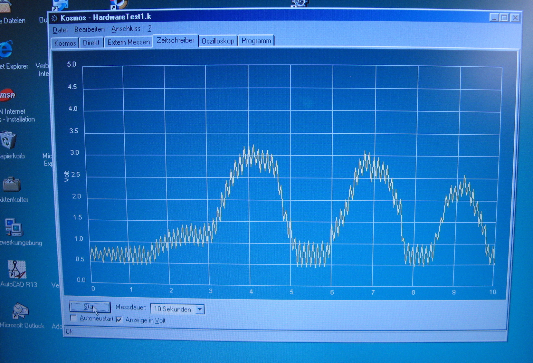Switch to the Direkt tab
Image resolution: width=533 pixels, height=363 pixels.
pyautogui.click(x=91, y=43)
